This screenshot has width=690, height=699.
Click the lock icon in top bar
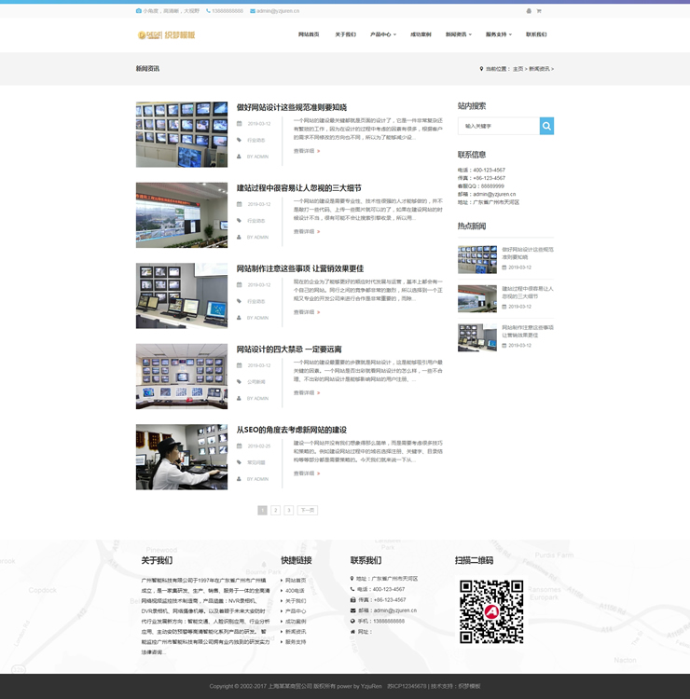click(529, 11)
